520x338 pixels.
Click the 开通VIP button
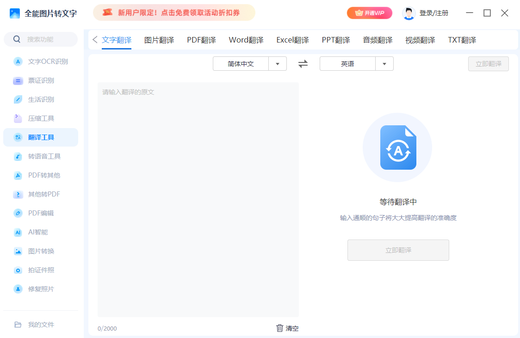(369, 13)
